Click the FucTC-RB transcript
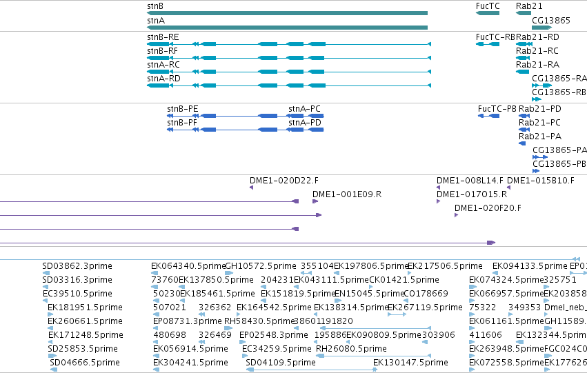 pos(488,44)
